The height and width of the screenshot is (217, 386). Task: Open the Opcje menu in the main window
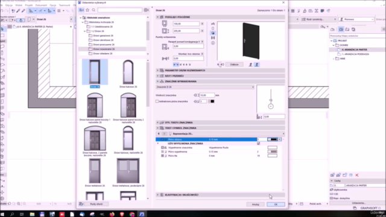[53, 5]
